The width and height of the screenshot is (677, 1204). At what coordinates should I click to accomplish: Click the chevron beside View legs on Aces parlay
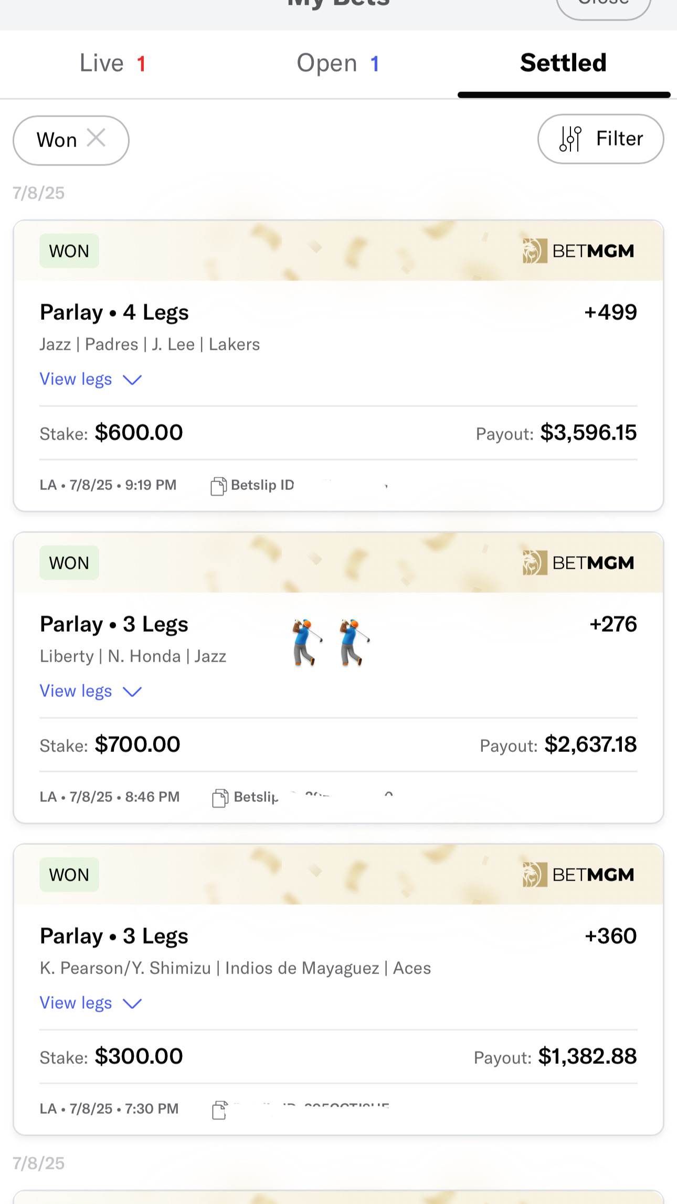[x=132, y=1003]
